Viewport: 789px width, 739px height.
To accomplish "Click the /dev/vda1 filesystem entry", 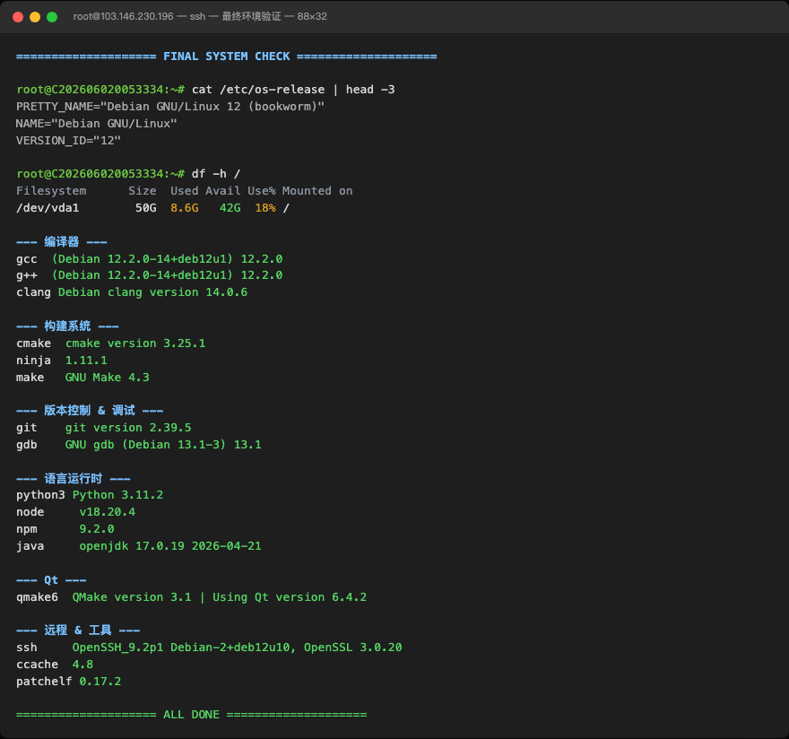I will pos(48,208).
